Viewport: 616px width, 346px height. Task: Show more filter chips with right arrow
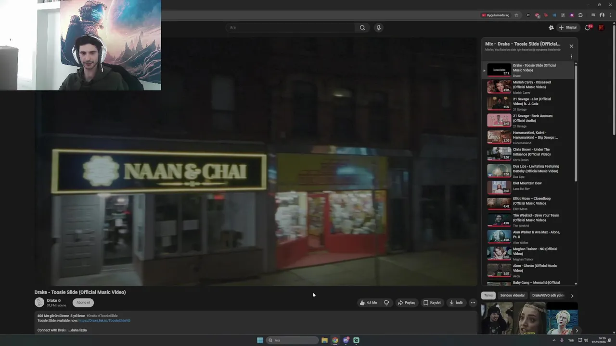point(572,296)
